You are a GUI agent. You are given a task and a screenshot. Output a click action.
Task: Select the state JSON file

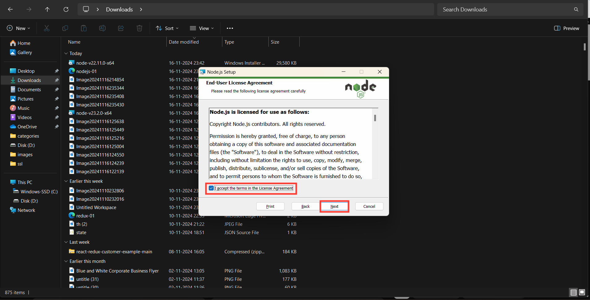(x=81, y=232)
